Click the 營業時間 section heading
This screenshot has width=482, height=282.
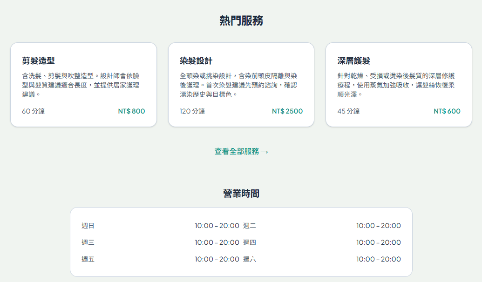(241, 194)
